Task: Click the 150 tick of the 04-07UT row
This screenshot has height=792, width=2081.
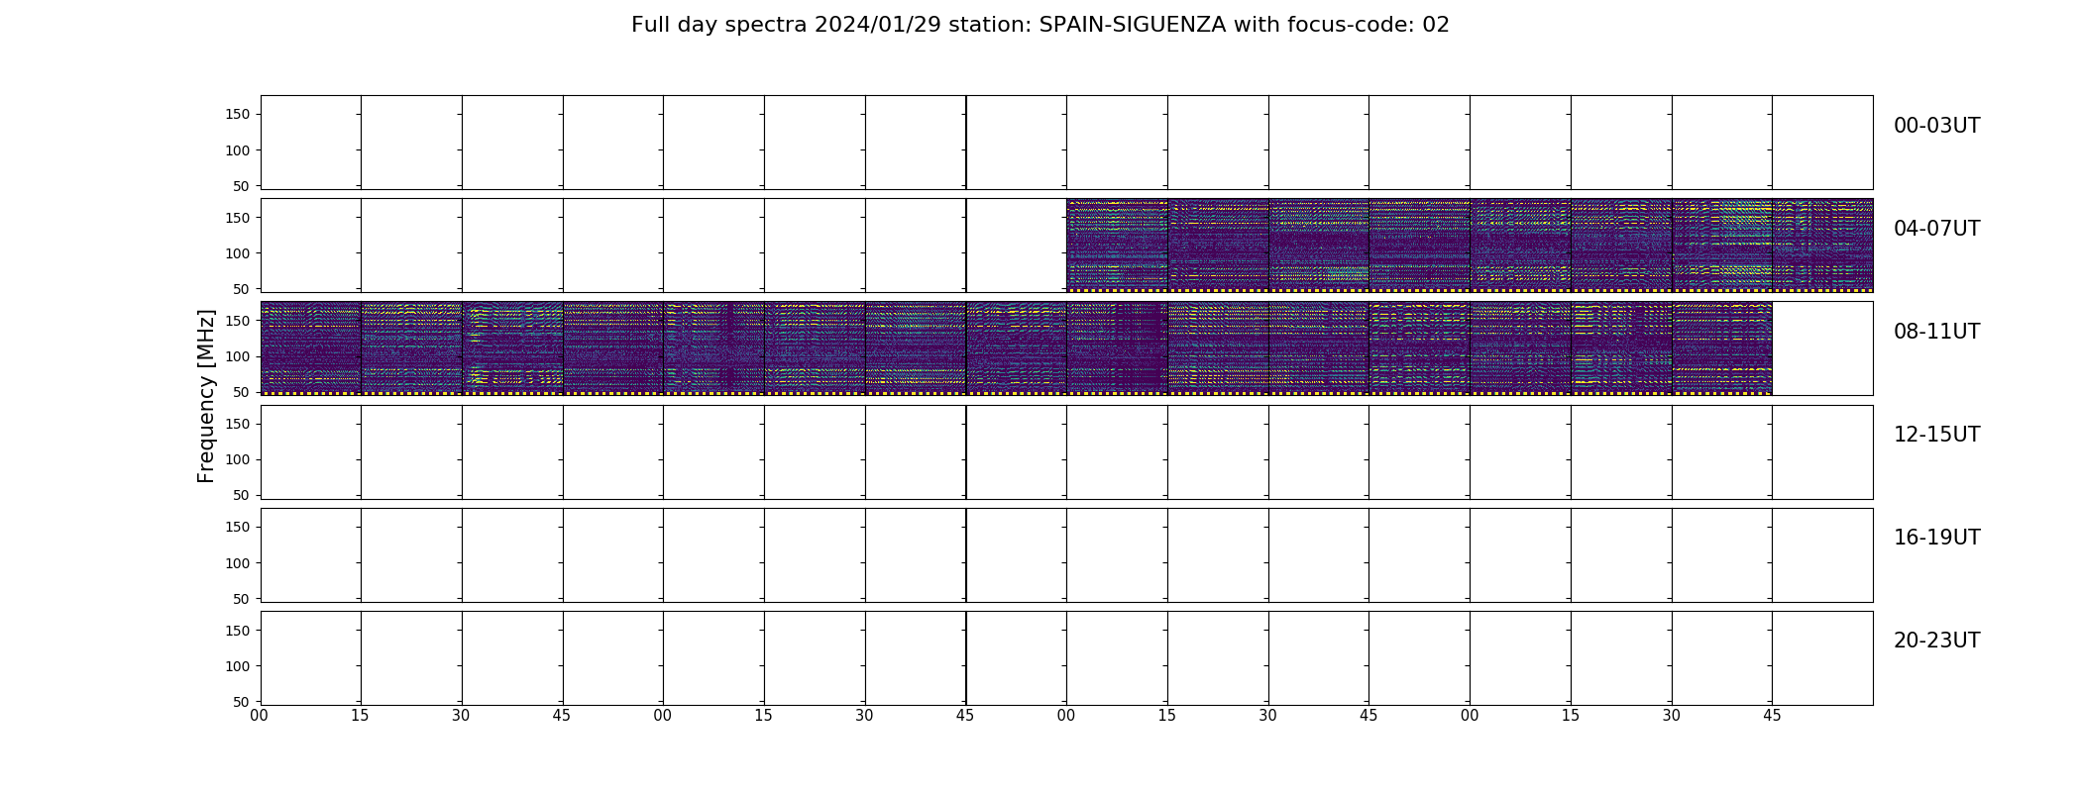Action: click(238, 218)
